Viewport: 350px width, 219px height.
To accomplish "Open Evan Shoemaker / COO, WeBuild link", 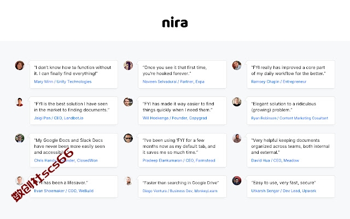I will point(63,191).
